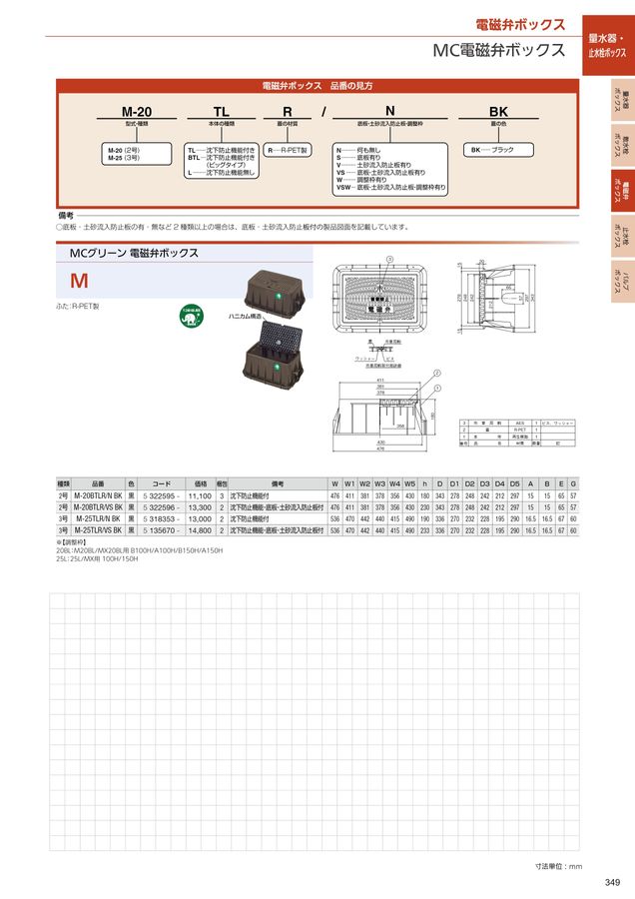
Task: Click the コード column header
Action: (162, 483)
